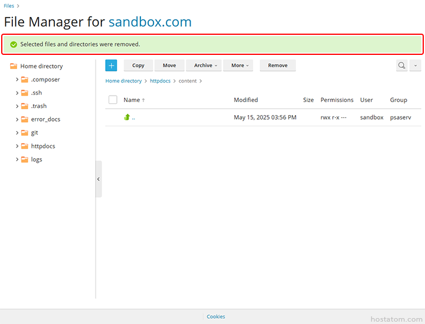
Task: Click the .trash folder icon
Action: [25, 106]
